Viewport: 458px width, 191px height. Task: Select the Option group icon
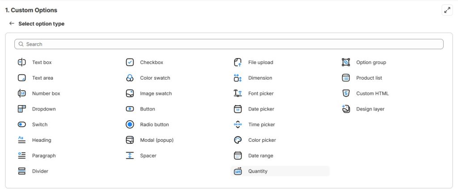point(346,62)
